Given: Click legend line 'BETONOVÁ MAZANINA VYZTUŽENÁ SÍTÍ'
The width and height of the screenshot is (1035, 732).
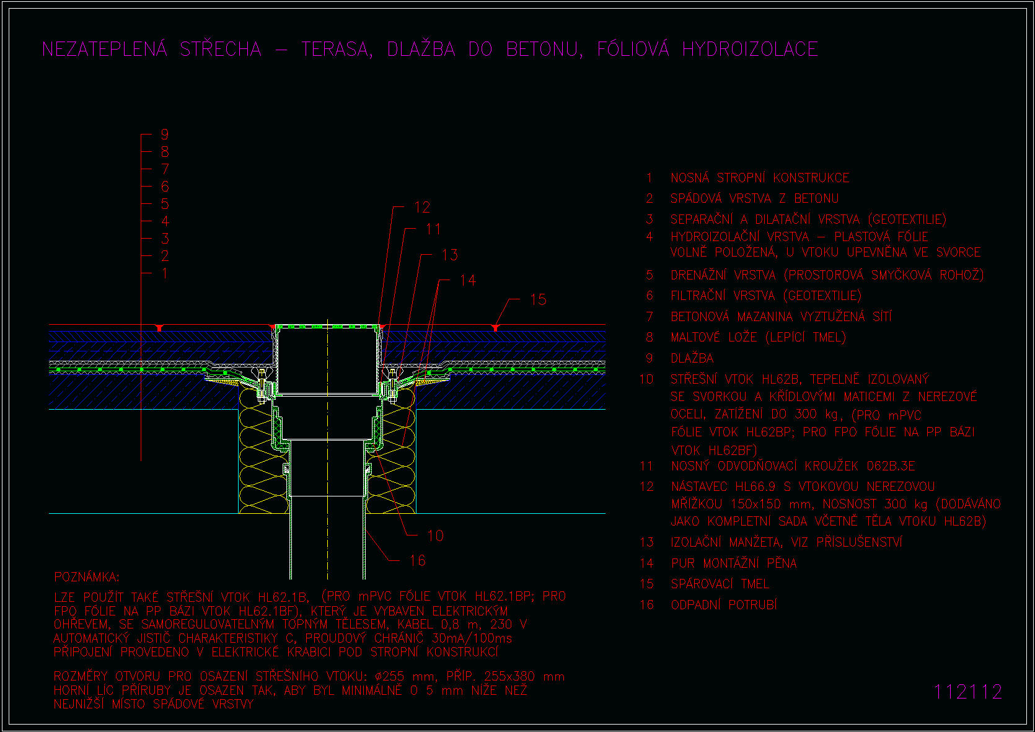Looking at the screenshot, I should click(x=782, y=317).
